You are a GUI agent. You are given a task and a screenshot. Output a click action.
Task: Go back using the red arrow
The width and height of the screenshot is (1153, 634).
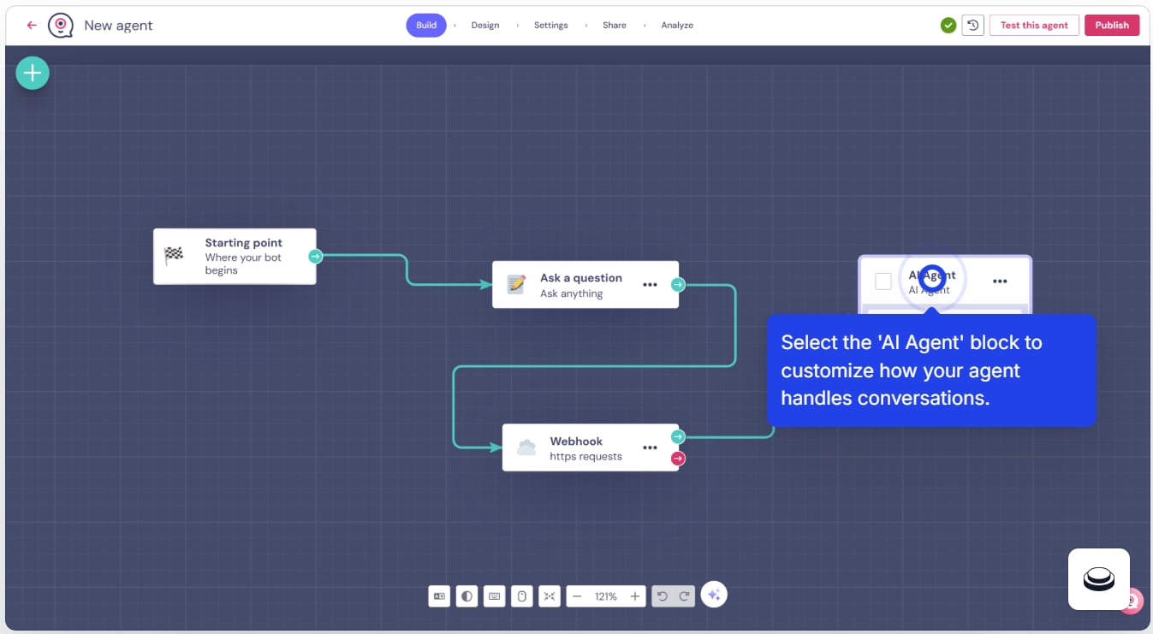(x=32, y=26)
